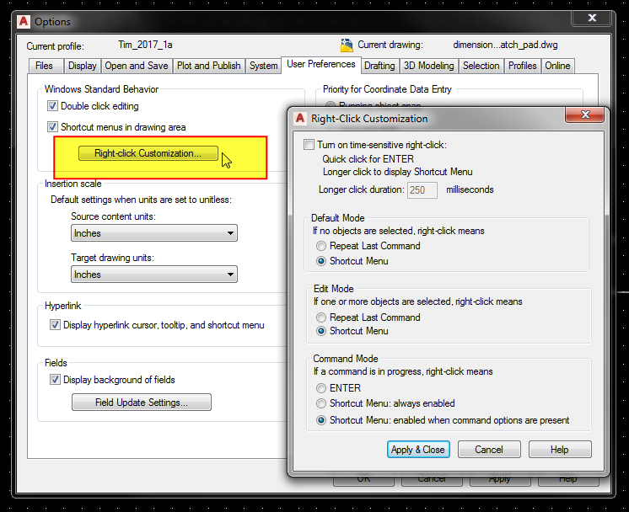Screen dimensions: 629x512
Task: Click the drawing file icon beside Current drawing
Action: click(x=347, y=45)
